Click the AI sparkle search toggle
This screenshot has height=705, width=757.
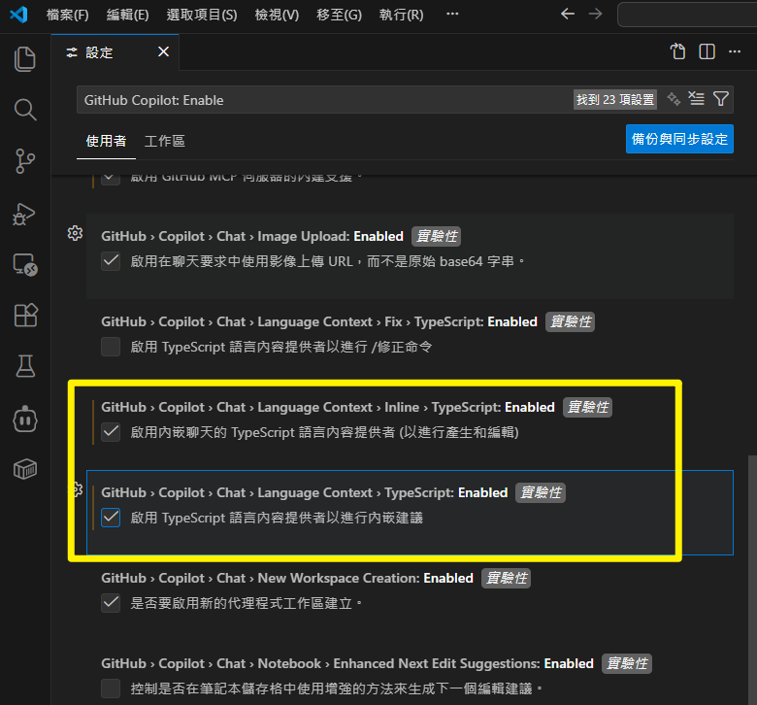pos(674,99)
